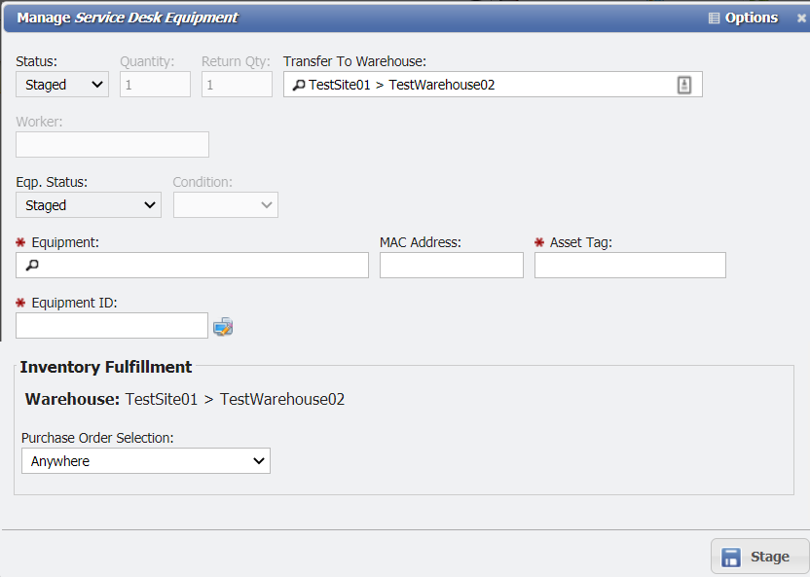
Task: Open the Purchase Order Selection dropdown
Action: [145, 460]
